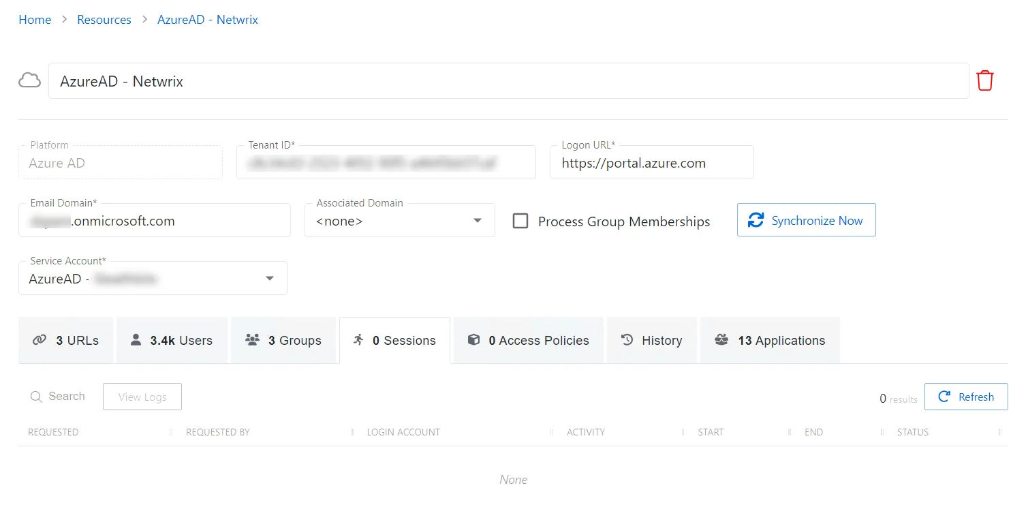The width and height of the screenshot is (1028, 507).
Task: Open the 0 Access Policies tab
Action: click(x=529, y=340)
